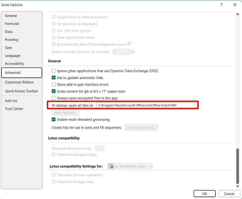Screen dimensions: 242x199
Task: Open the Formulas options category
Action: 12,24
